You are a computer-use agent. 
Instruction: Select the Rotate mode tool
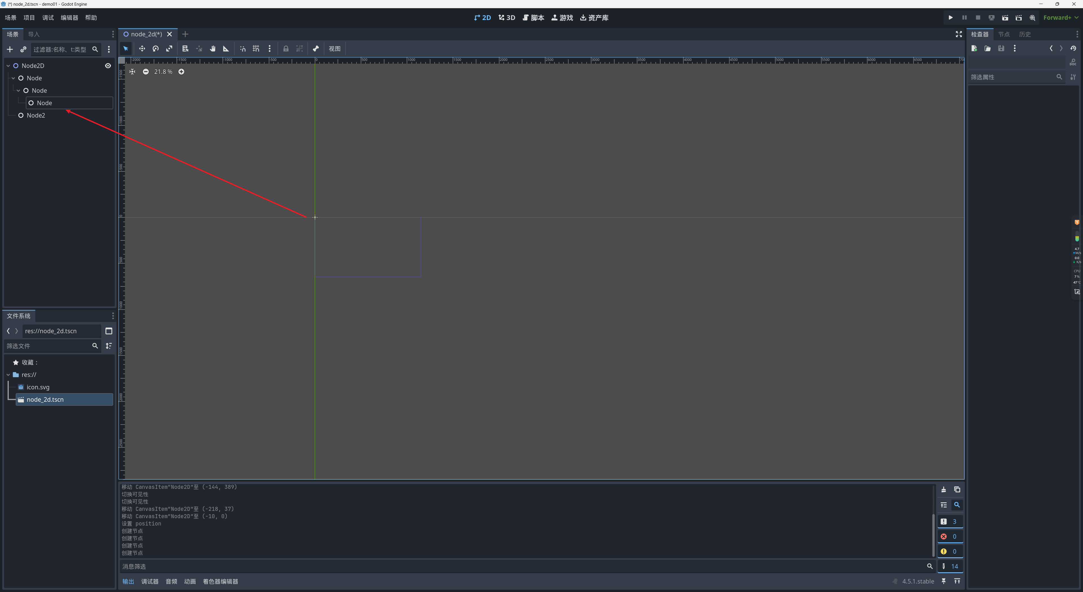coord(156,49)
